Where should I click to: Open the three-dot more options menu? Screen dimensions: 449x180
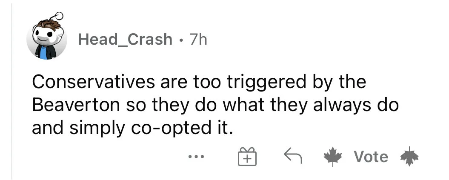196,157
